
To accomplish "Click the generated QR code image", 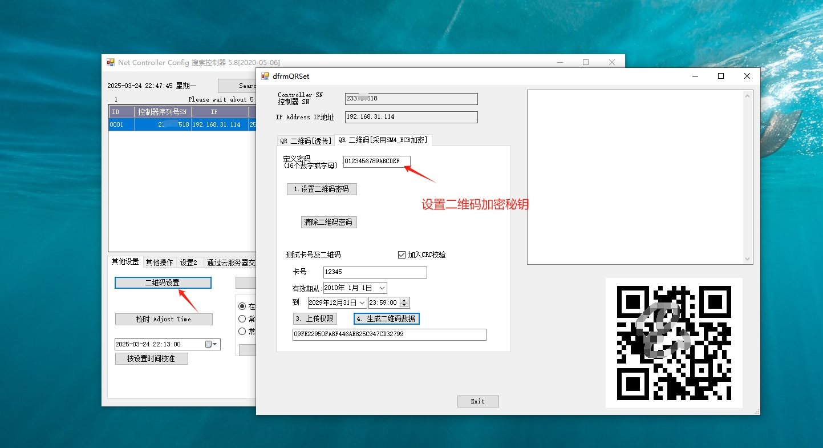I will (674, 342).
